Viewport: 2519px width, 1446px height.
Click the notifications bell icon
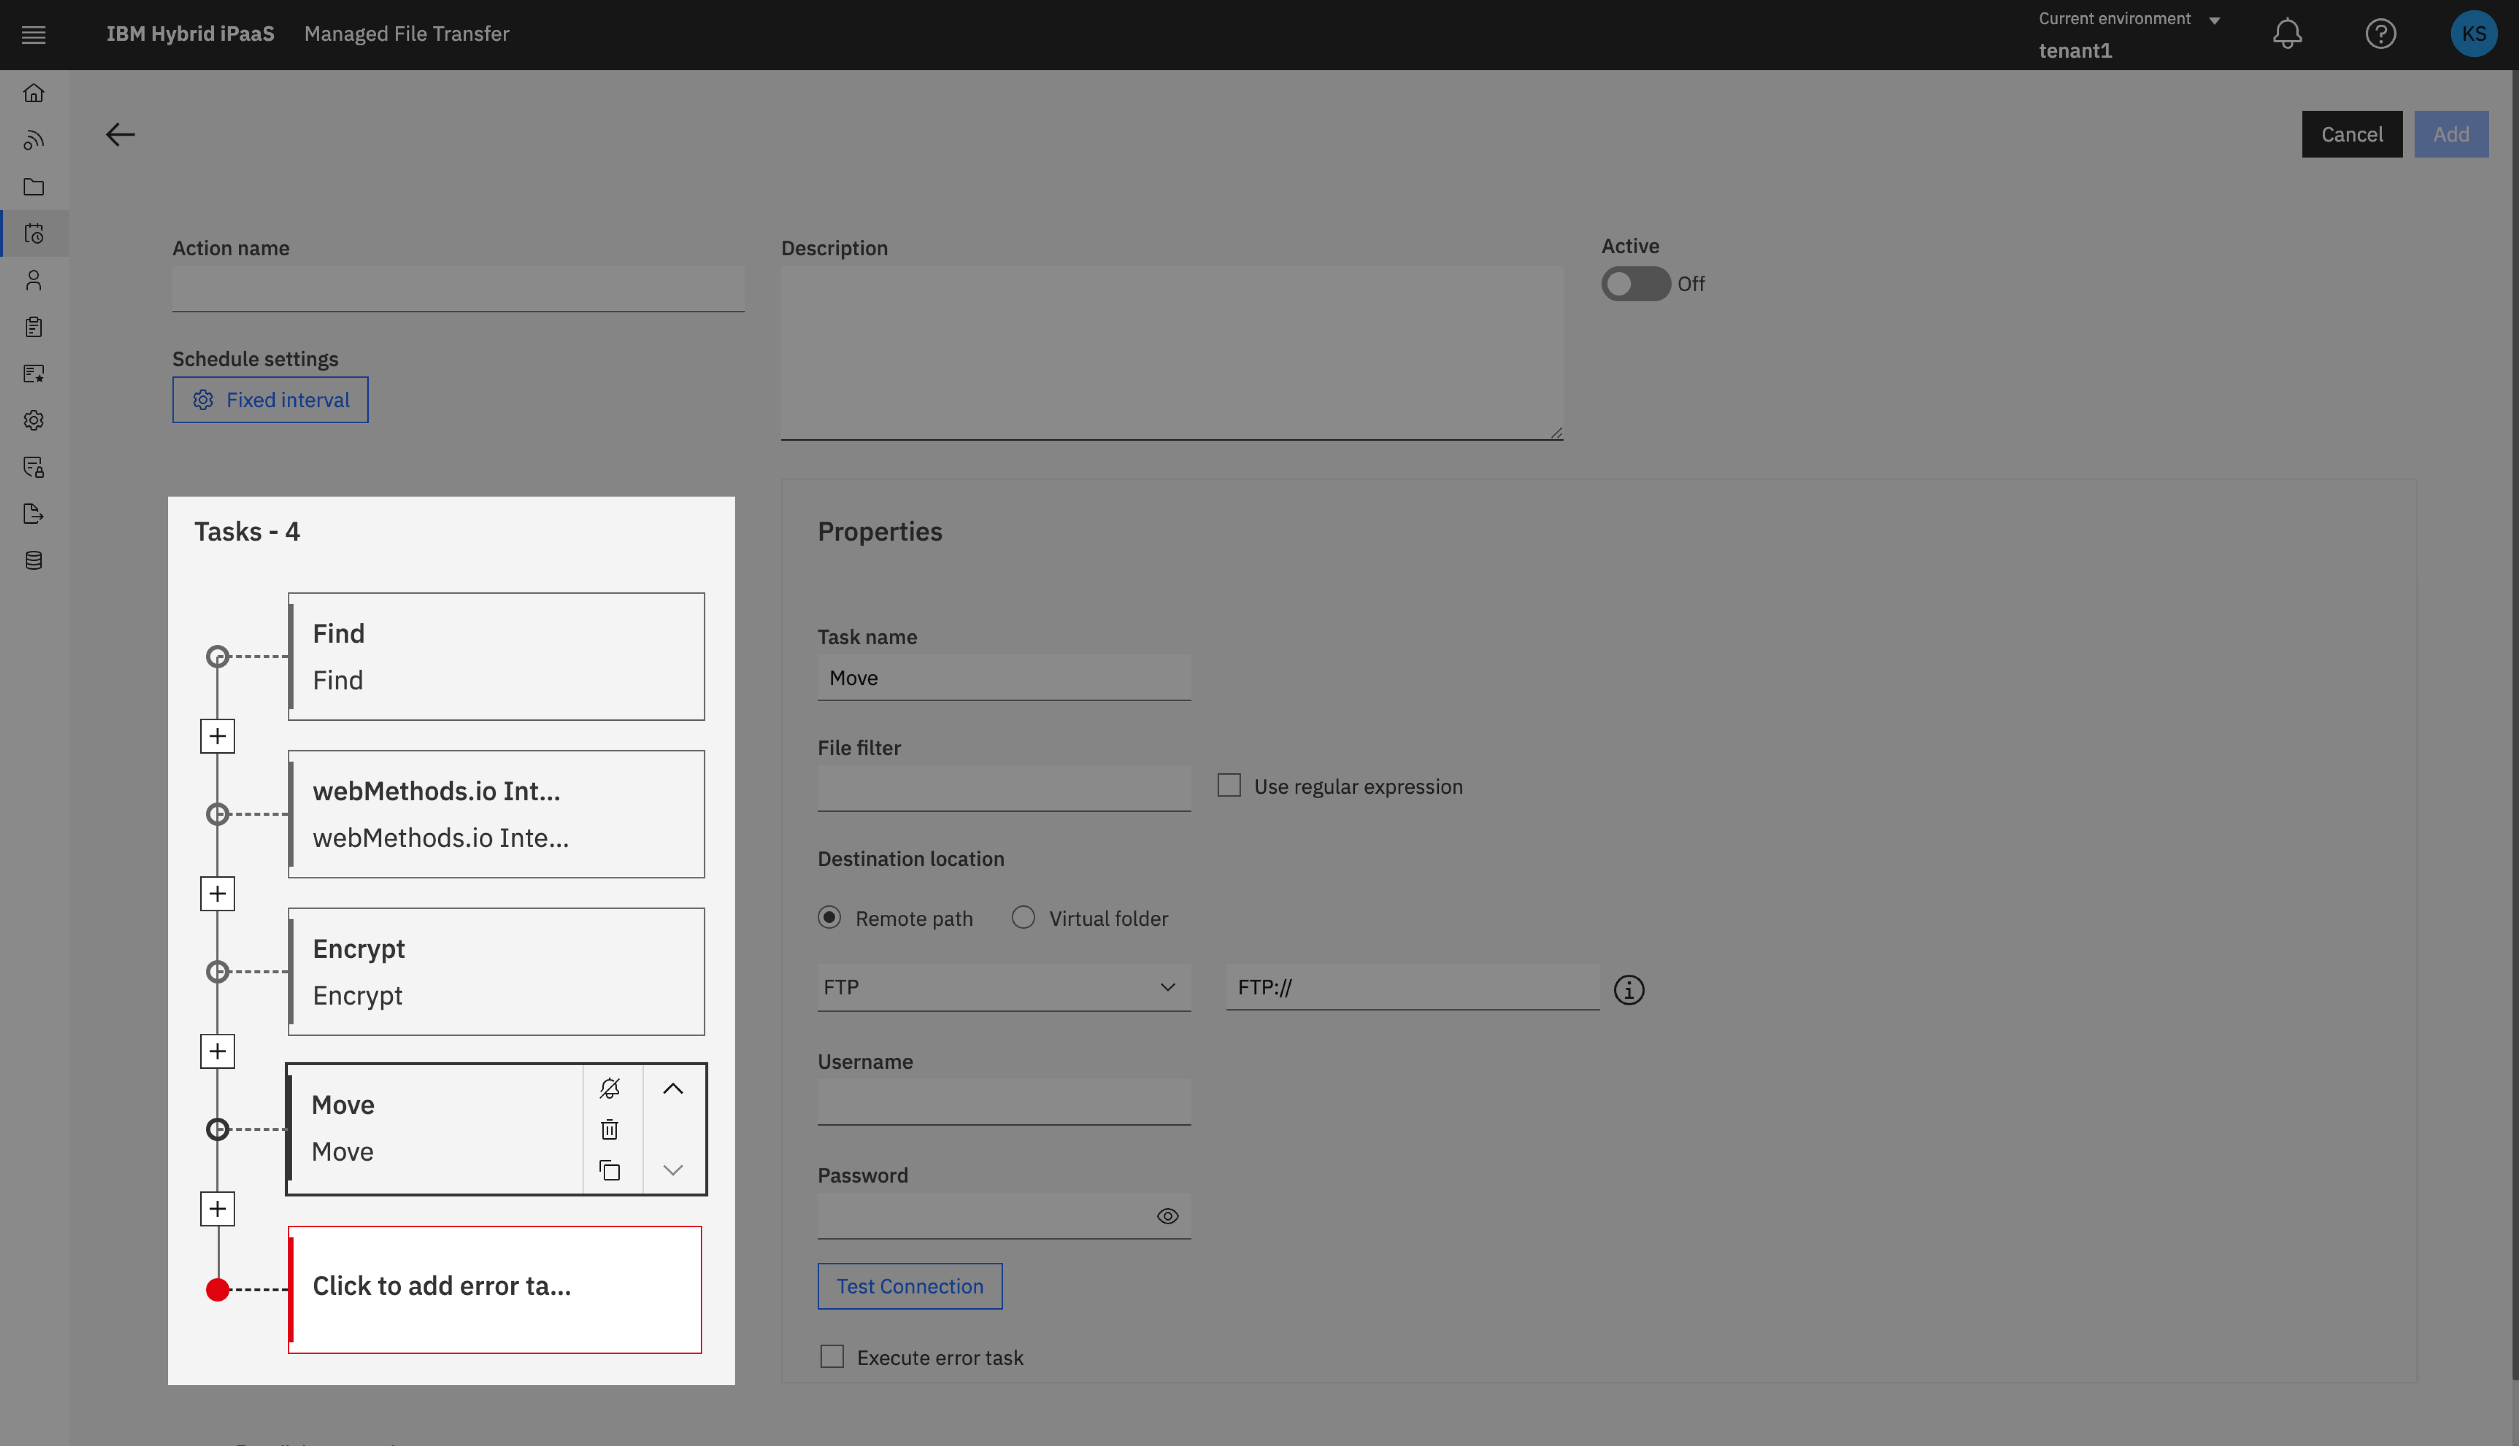pos(2287,34)
